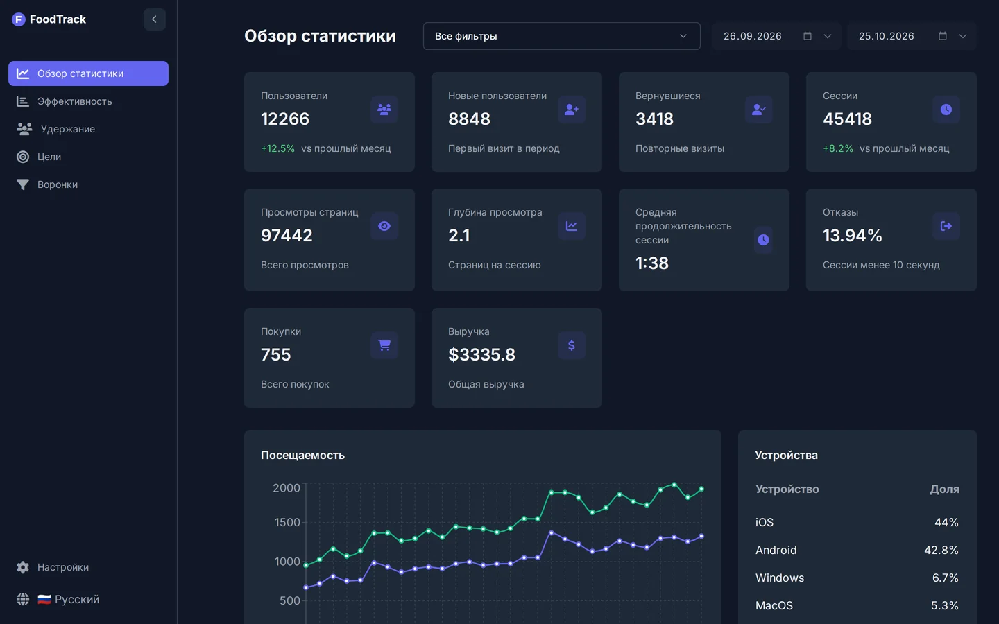Click the 25.10.2026 end date field
This screenshot has height=624, width=999.
(x=912, y=36)
